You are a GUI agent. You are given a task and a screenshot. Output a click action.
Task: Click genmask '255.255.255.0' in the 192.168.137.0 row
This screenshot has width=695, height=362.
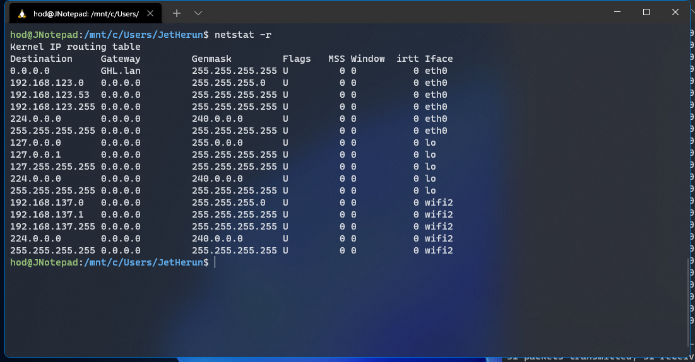229,202
